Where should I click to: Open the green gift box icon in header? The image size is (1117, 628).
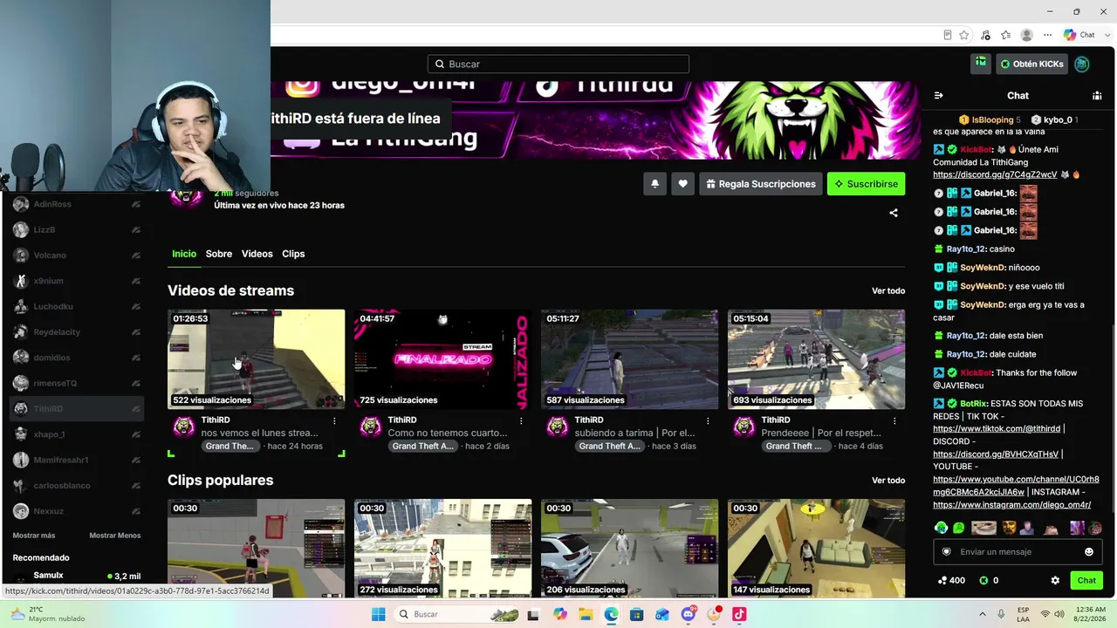tap(981, 64)
